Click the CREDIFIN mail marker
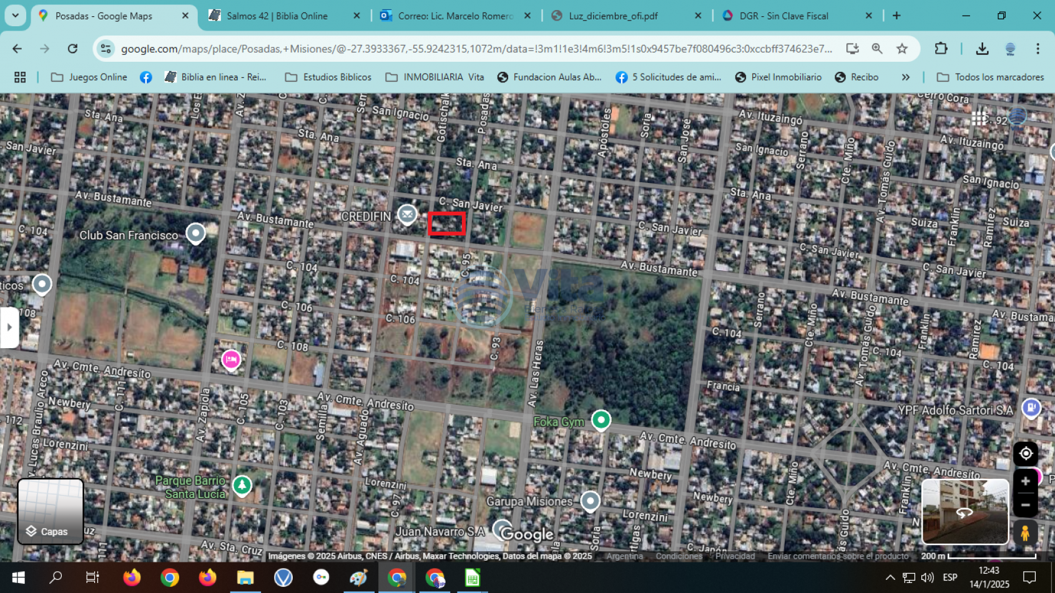The height and width of the screenshot is (593, 1055). click(x=407, y=215)
